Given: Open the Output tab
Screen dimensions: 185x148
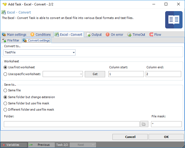Looking at the screenshot, I should (94, 34).
